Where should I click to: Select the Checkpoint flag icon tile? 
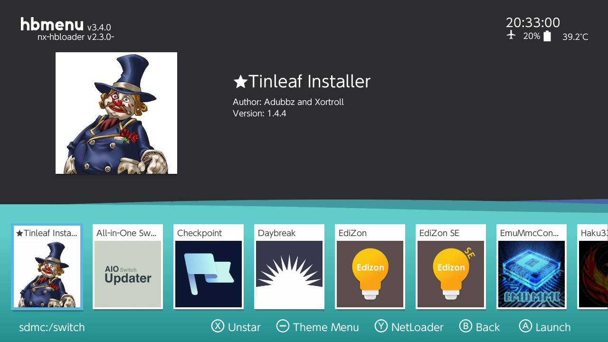coord(209,267)
